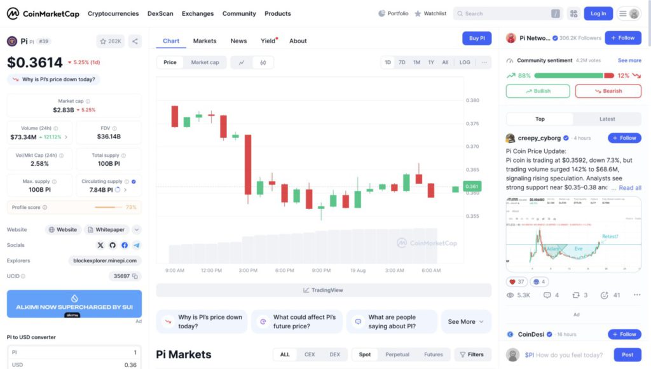Expand more links next to Whitepaper

tap(137, 230)
